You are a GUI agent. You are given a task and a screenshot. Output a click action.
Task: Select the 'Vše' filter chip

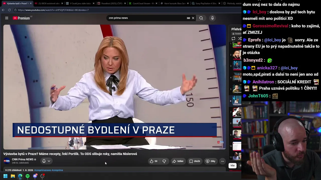[232, 165]
